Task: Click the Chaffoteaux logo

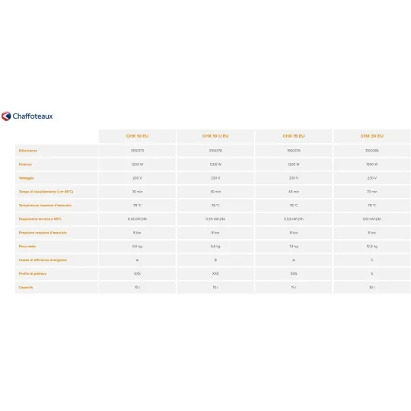Action: (x=27, y=116)
